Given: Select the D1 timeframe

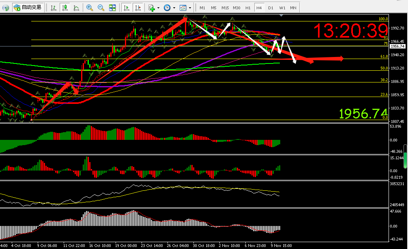Looking at the screenshot, I should coord(271,8).
